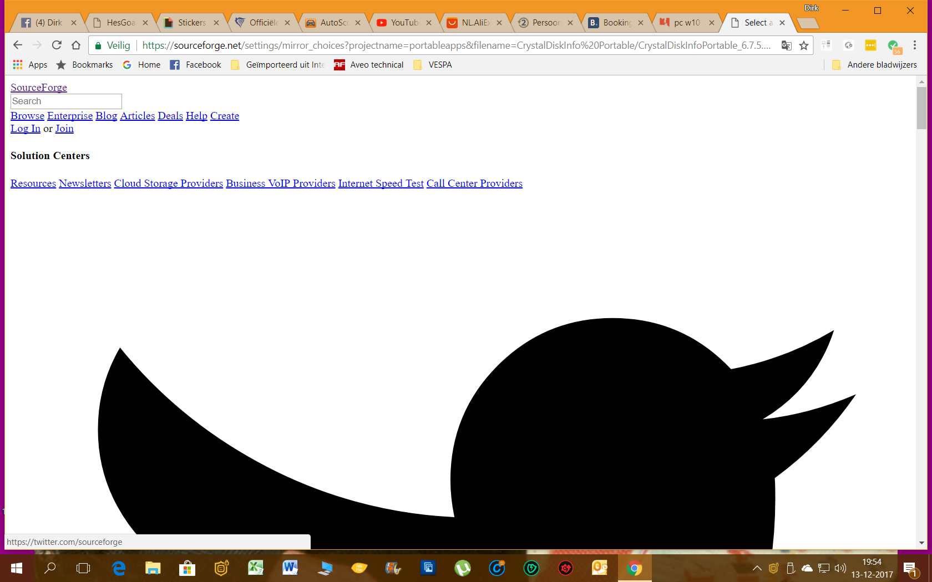Screen dimensions: 932x582
Task: Open Internet Speed Test link
Action: [x=381, y=183]
